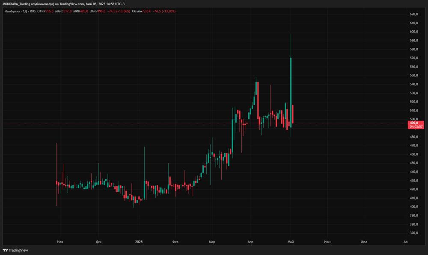Image resolution: width=428 pixels, height=255 pixels.
Task: Click the '620,0' price axis label
Action: coord(414,14)
